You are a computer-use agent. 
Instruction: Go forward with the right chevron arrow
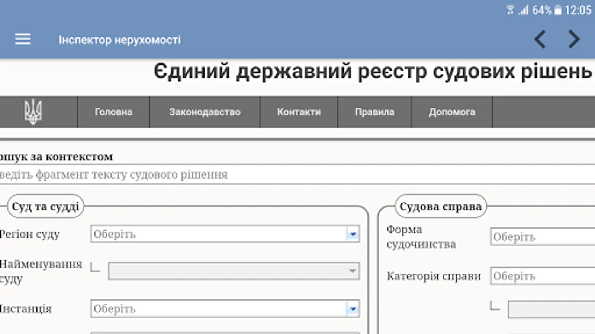(x=574, y=39)
